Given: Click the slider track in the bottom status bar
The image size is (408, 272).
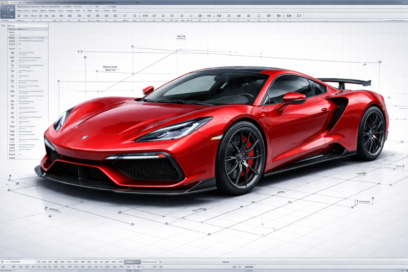Looking at the screenshot, I should pos(149,262).
